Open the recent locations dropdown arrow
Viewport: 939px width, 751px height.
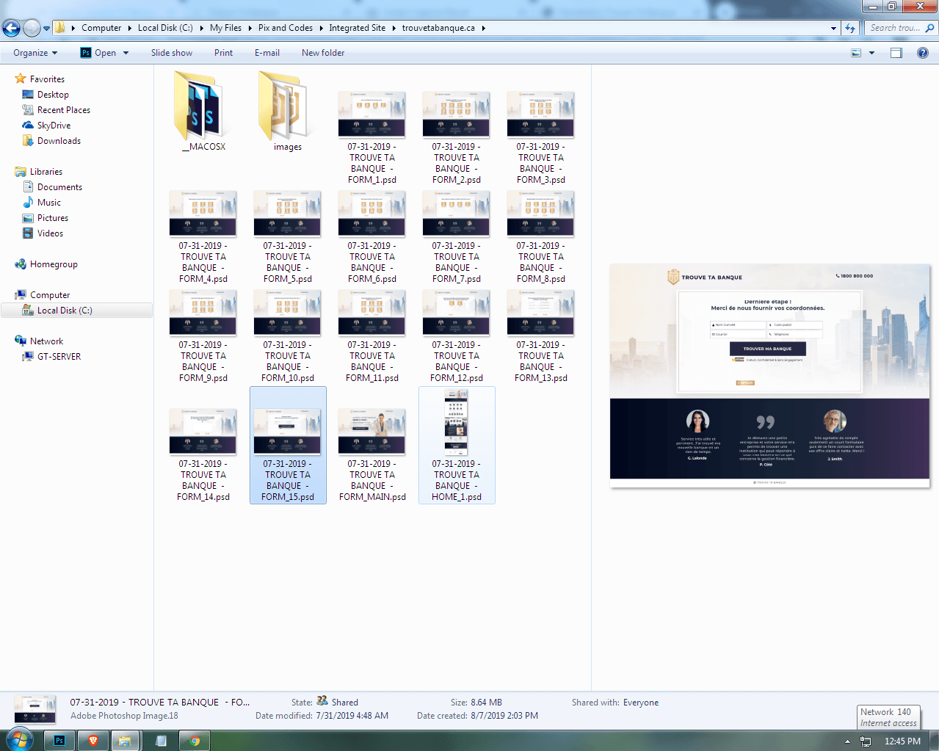[x=46, y=29]
